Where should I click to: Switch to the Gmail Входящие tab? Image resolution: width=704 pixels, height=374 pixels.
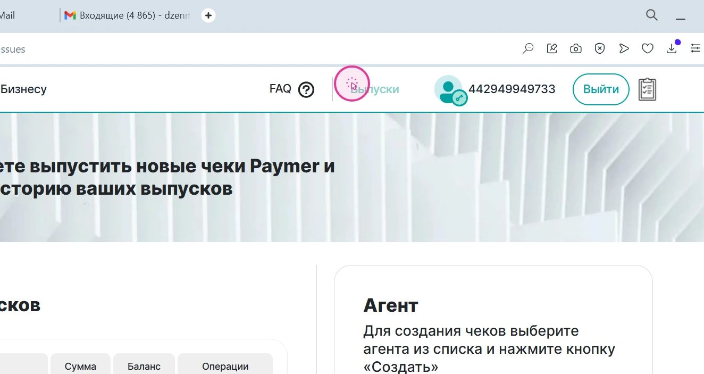pyautogui.click(x=128, y=15)
